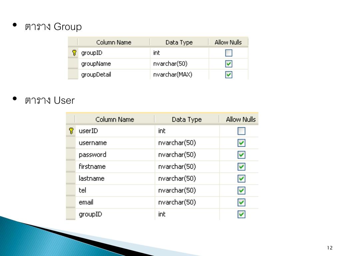Screen dimensions: 341x256
Task: Select the password column name cell
Action: [115, 155]
